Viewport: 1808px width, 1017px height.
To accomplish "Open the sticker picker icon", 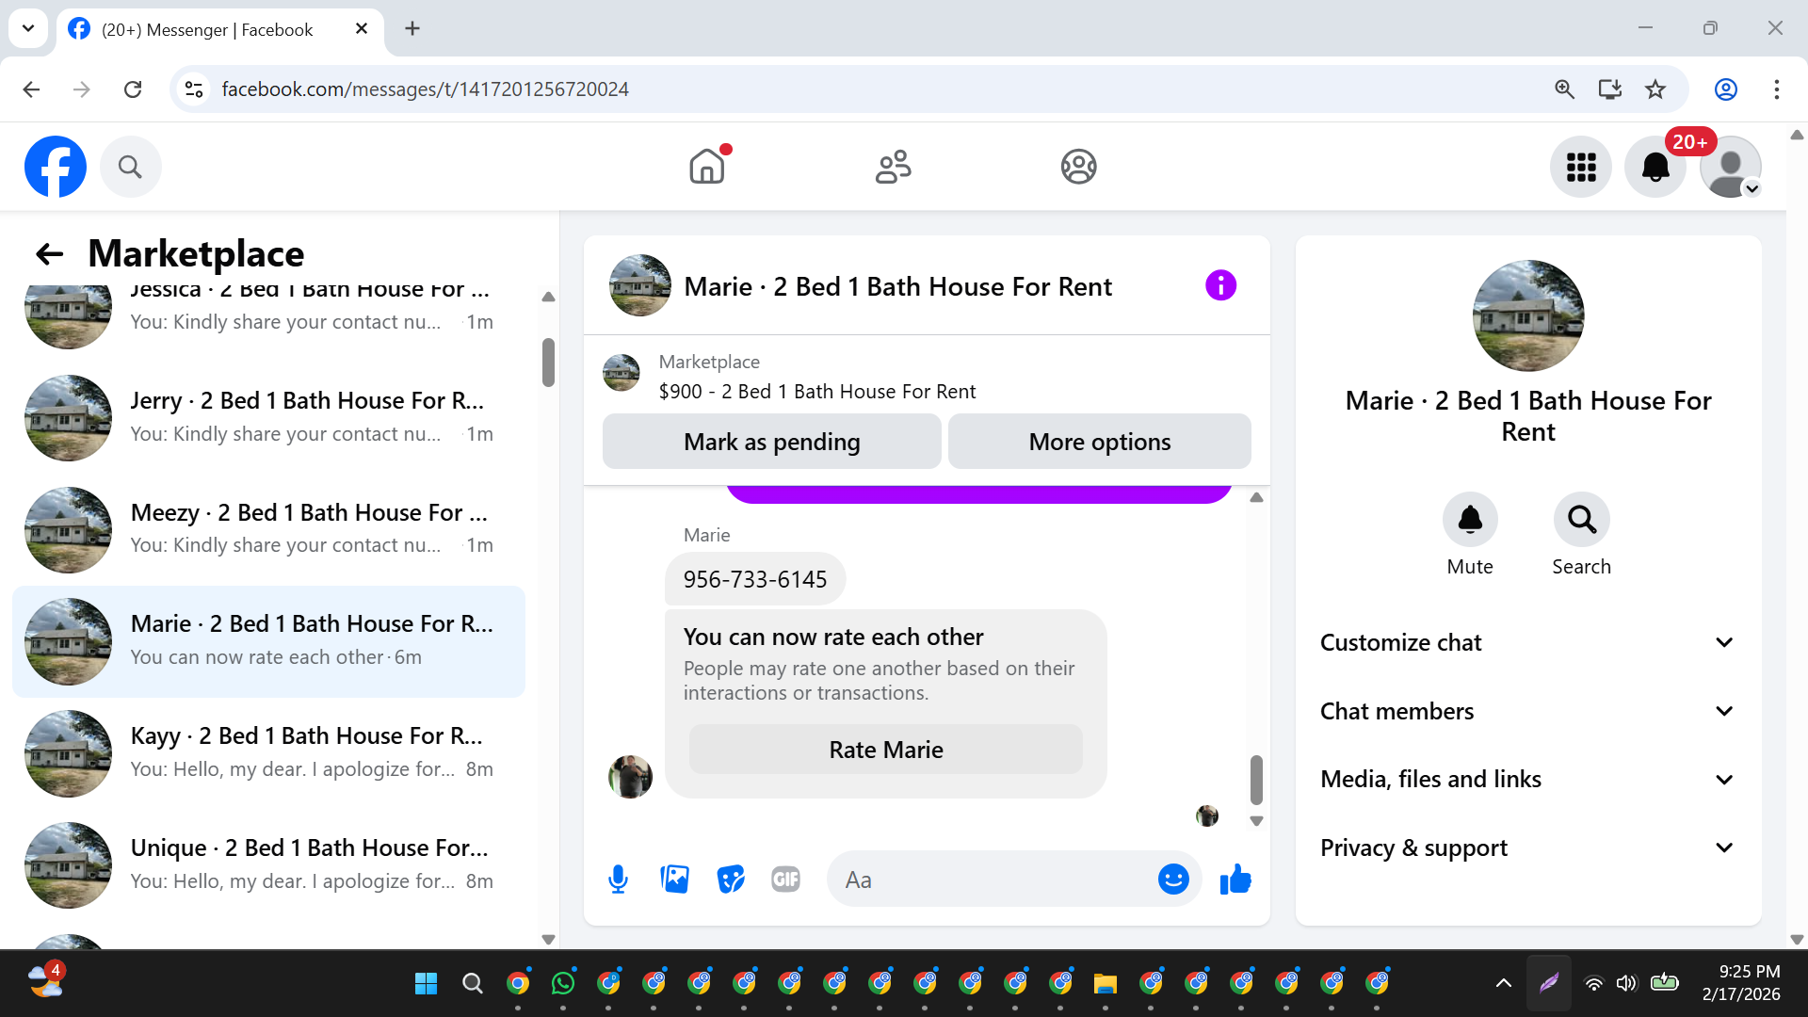I will pyautogui.click(x=731, y=880).
